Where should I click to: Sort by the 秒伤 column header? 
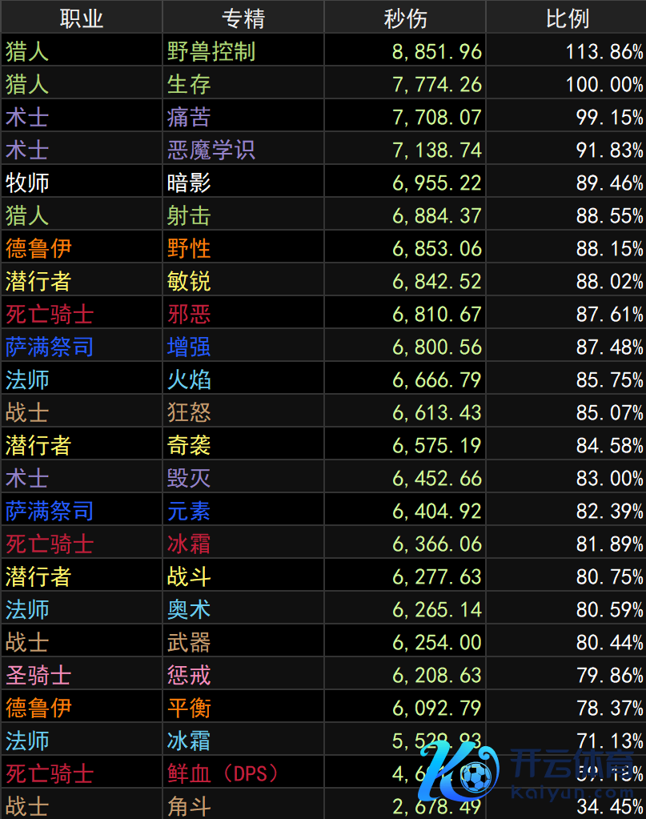point(405,18)
